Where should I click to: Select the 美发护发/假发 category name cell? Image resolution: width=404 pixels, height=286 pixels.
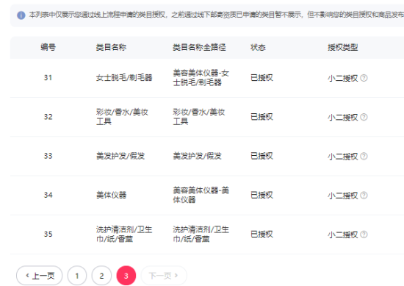pyautogui.click(x=120, y=156)
